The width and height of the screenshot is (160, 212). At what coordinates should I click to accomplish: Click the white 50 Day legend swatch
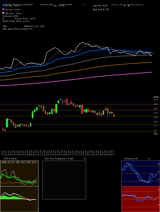(x=3, y=9)
